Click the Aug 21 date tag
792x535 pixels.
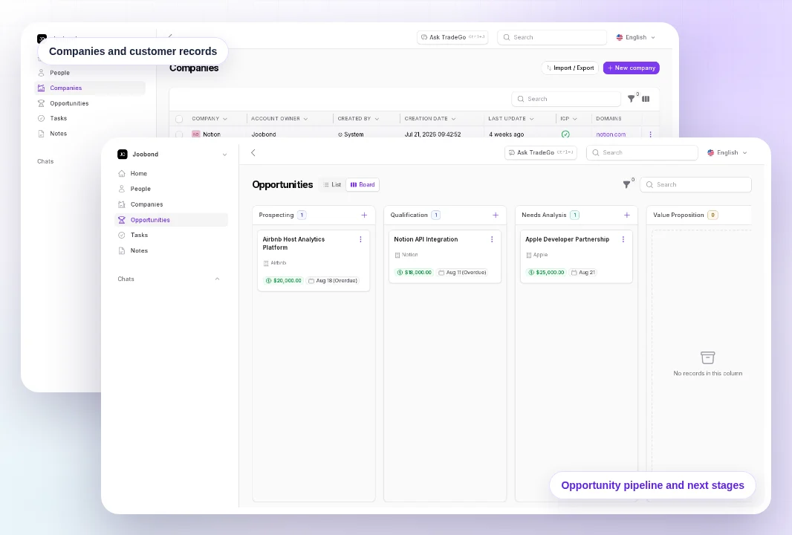(x=583, y=273)
